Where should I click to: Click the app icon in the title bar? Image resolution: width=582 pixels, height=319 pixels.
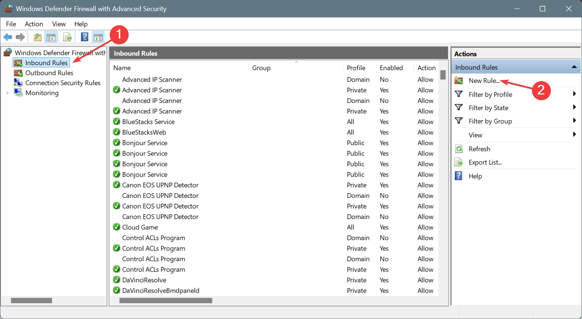coord(9,9)
